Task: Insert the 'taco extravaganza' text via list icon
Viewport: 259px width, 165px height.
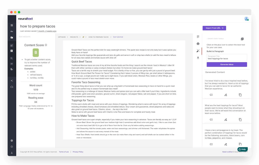Action: tap(211, 144)
